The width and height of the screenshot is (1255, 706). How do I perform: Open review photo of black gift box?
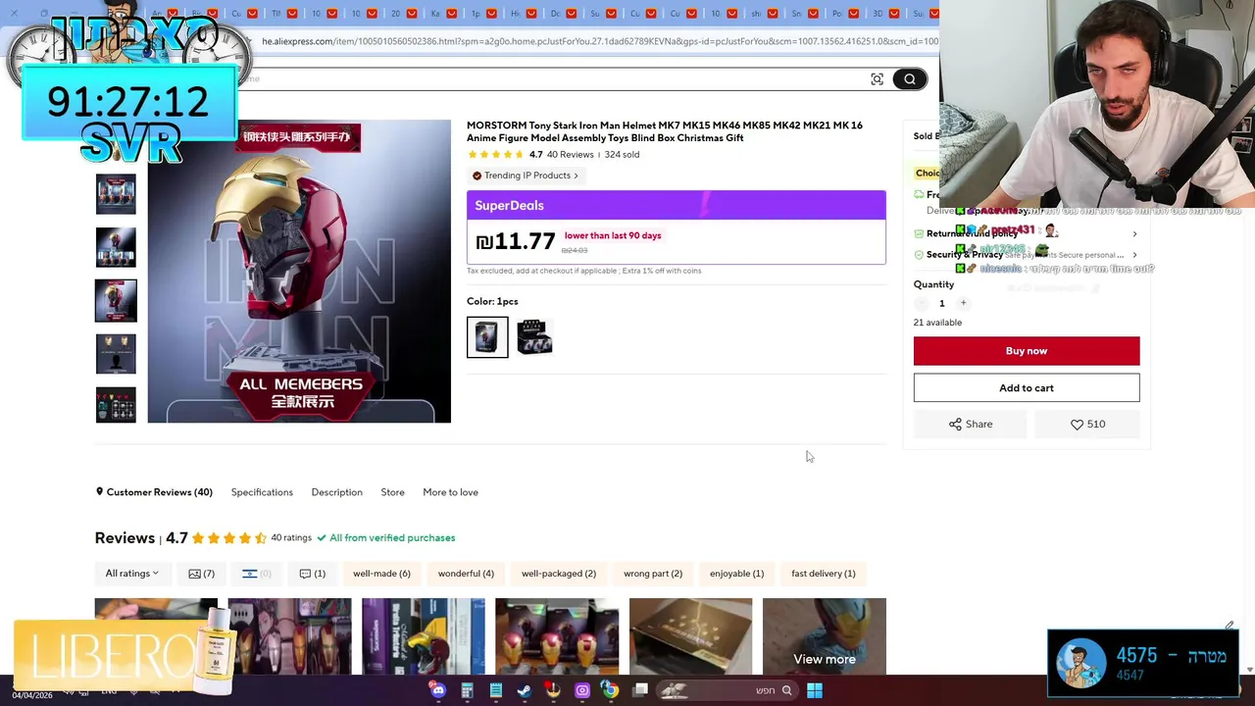[690, 636]
